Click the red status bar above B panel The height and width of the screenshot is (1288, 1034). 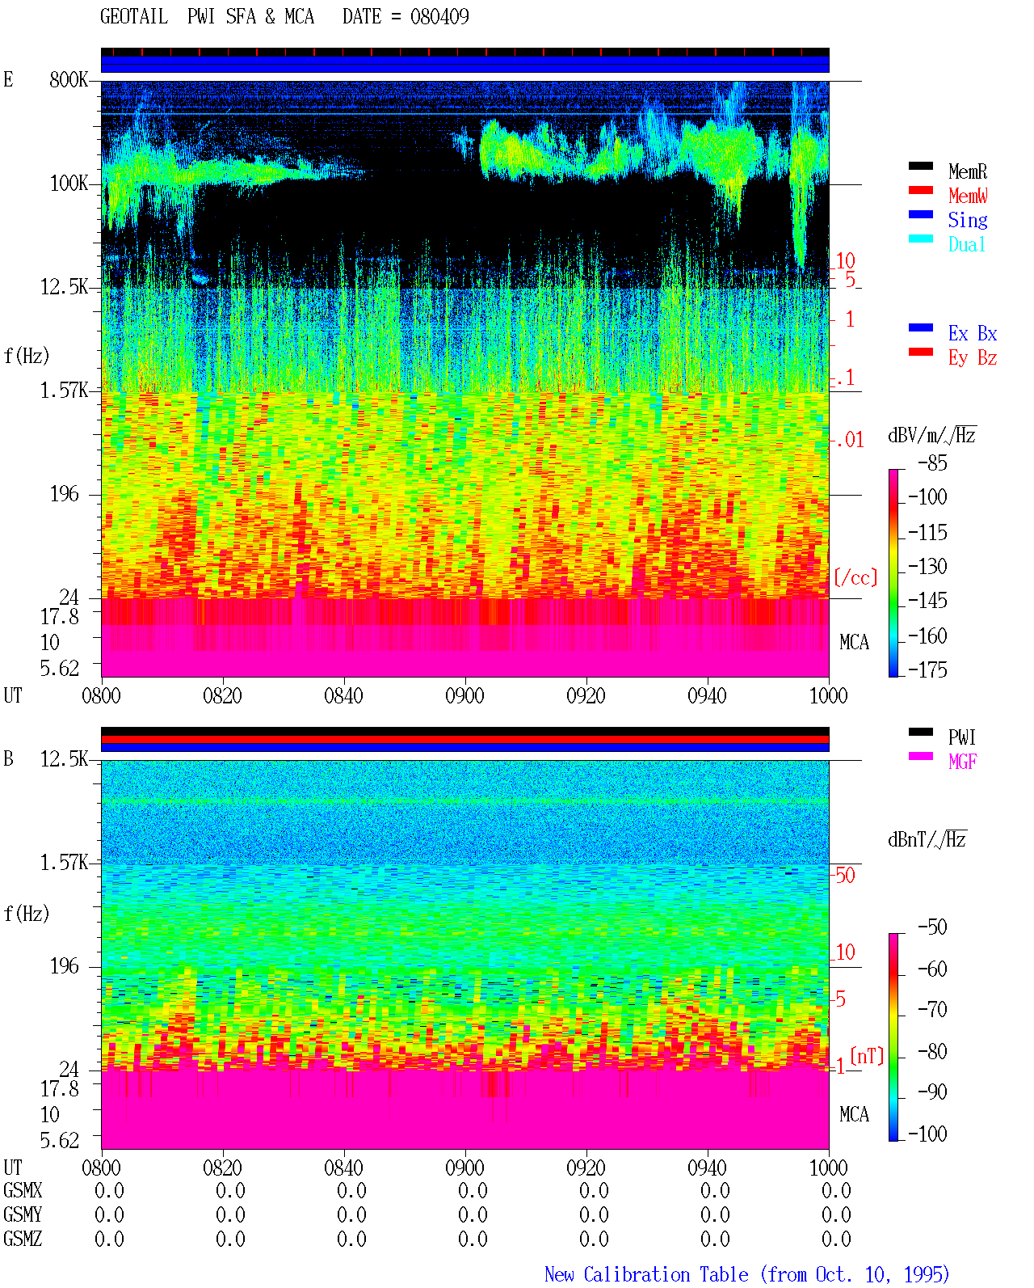[x=465, y=739]
